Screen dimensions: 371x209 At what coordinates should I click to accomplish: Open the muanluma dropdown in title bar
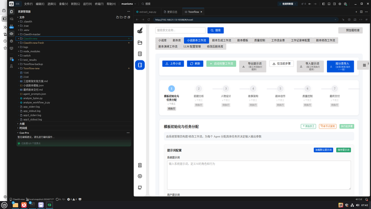coord(128,4)
